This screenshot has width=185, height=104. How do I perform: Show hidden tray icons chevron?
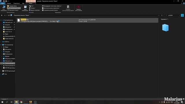[x=160, y=102]
